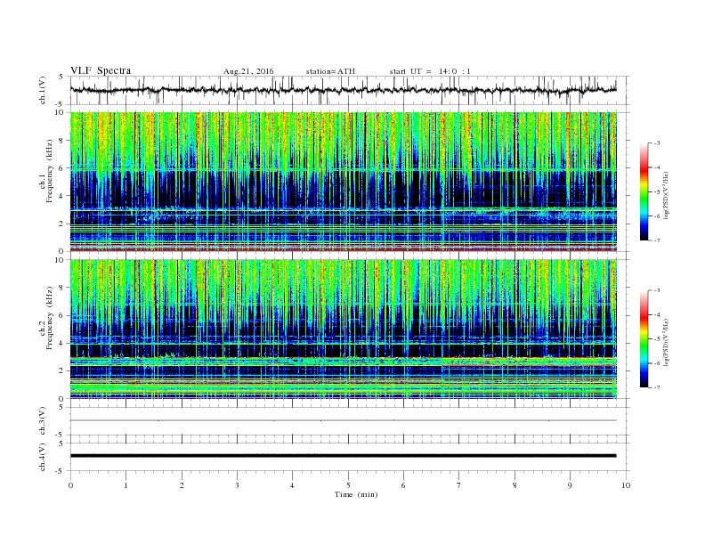Screen dimensions: 705x545
Task: Click the "start UT = 14:0 :1" text
Action: (430, 71)
